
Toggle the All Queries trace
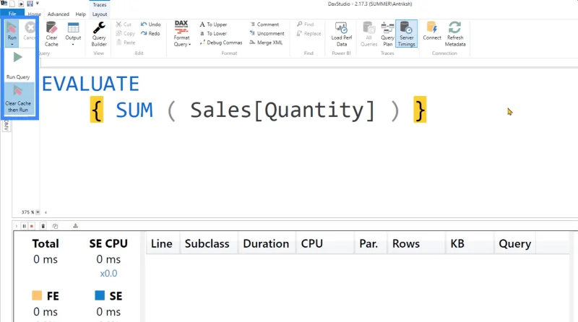click(368, 33)
